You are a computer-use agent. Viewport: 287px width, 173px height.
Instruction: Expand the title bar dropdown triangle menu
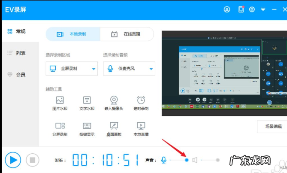[x=263, y=9]
